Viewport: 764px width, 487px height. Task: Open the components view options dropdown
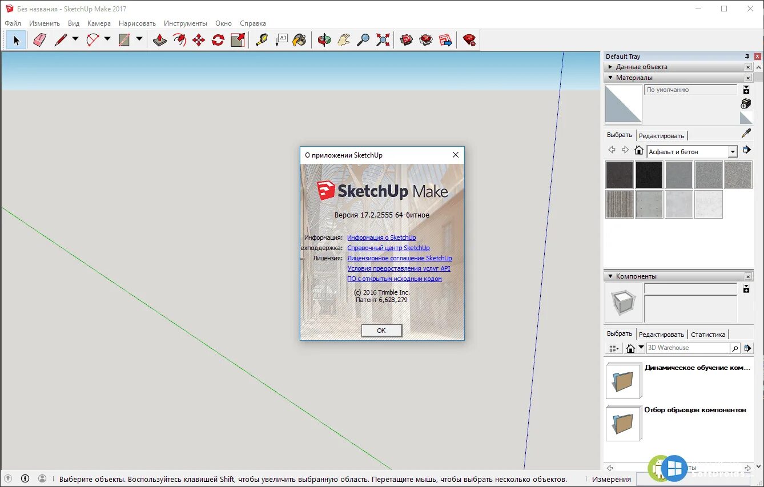(614, 348)
